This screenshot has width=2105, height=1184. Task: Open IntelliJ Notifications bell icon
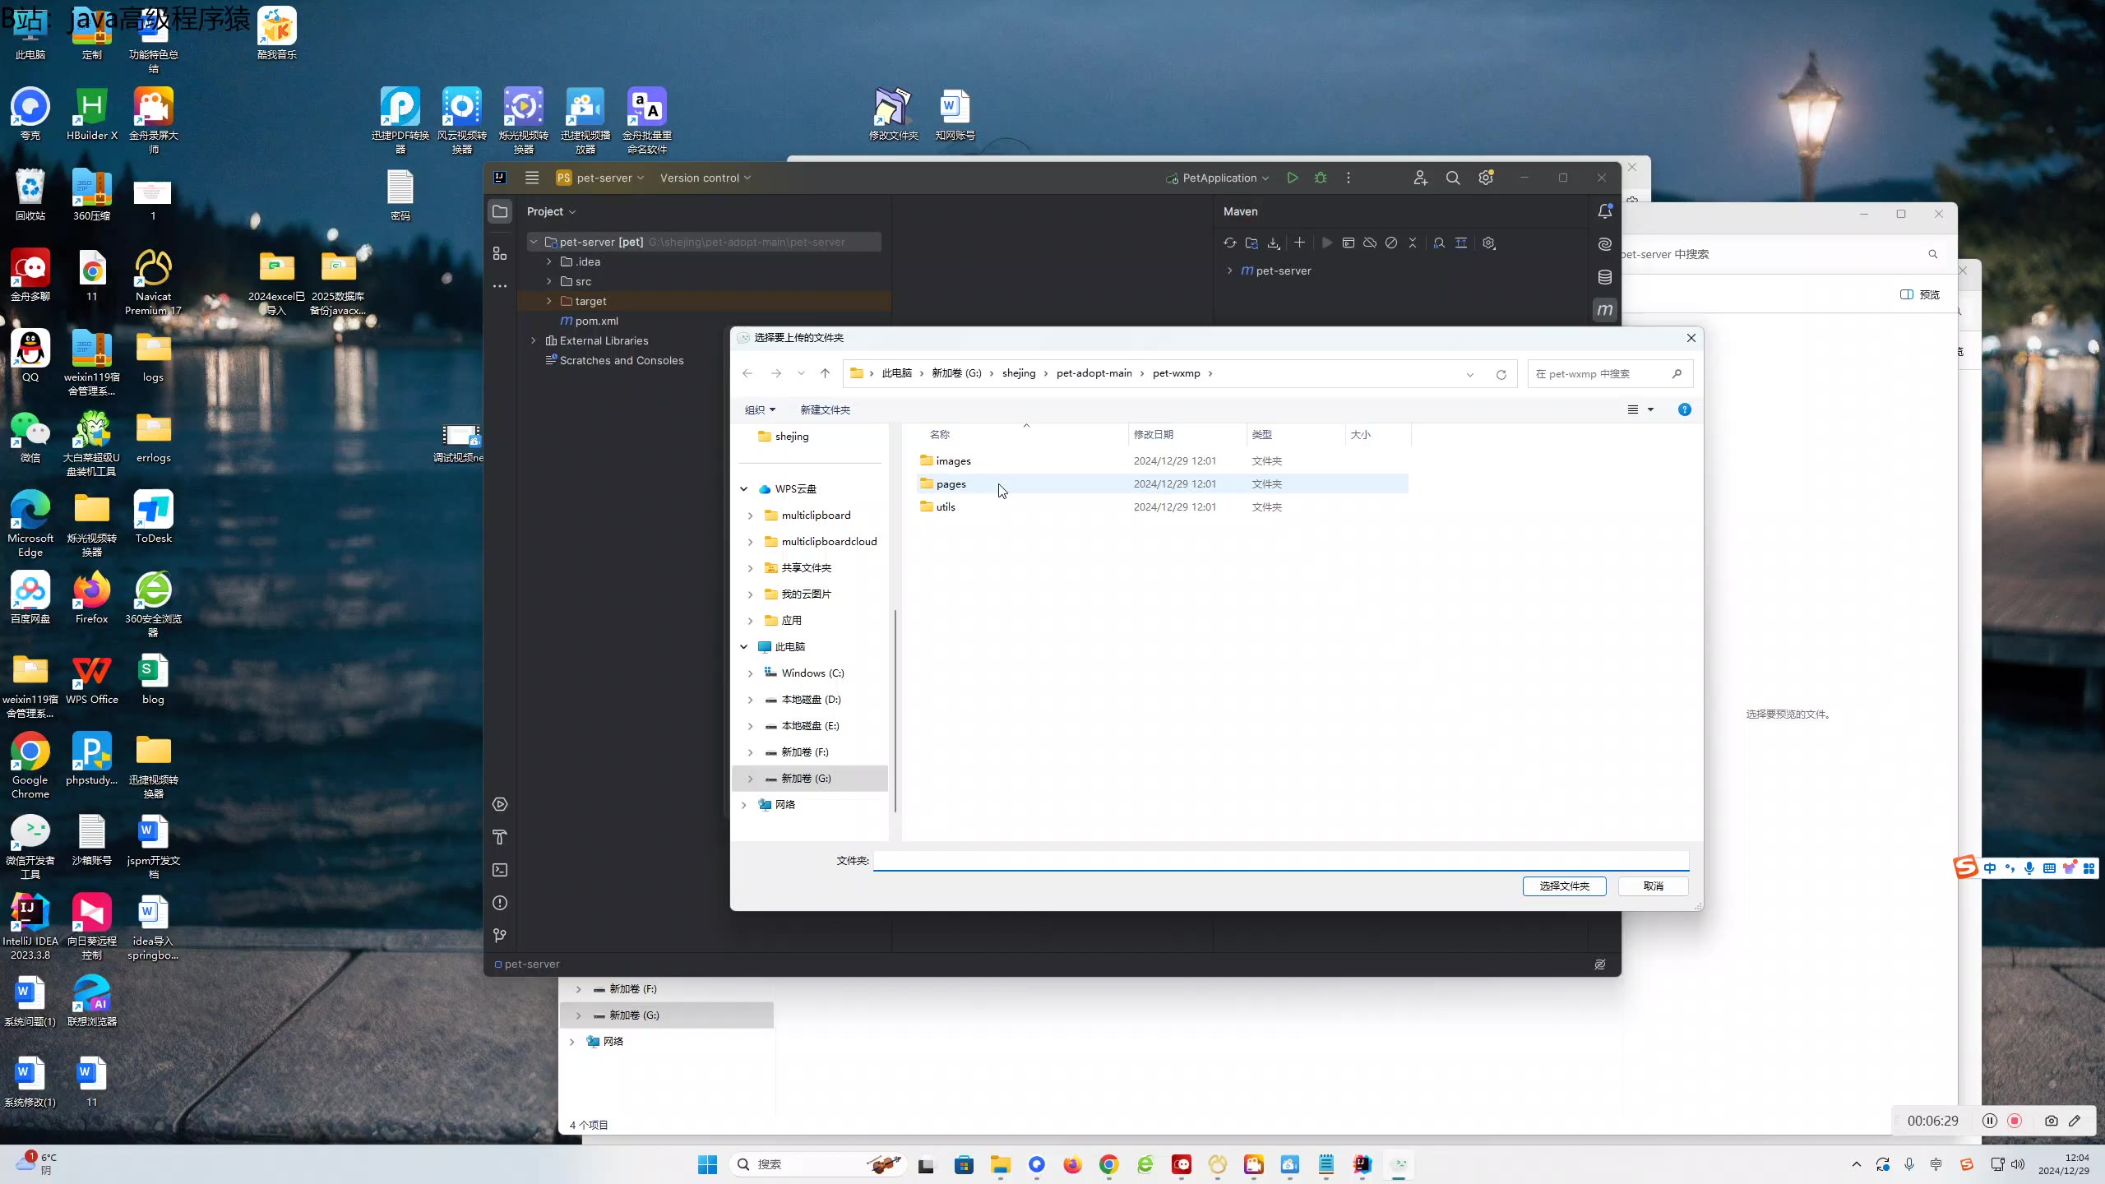(1604, 211)
